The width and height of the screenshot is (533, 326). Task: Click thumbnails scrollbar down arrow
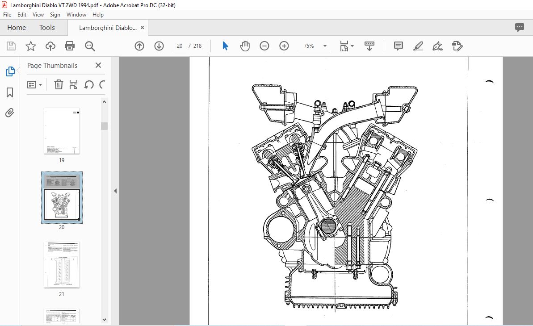pos(105,320)
